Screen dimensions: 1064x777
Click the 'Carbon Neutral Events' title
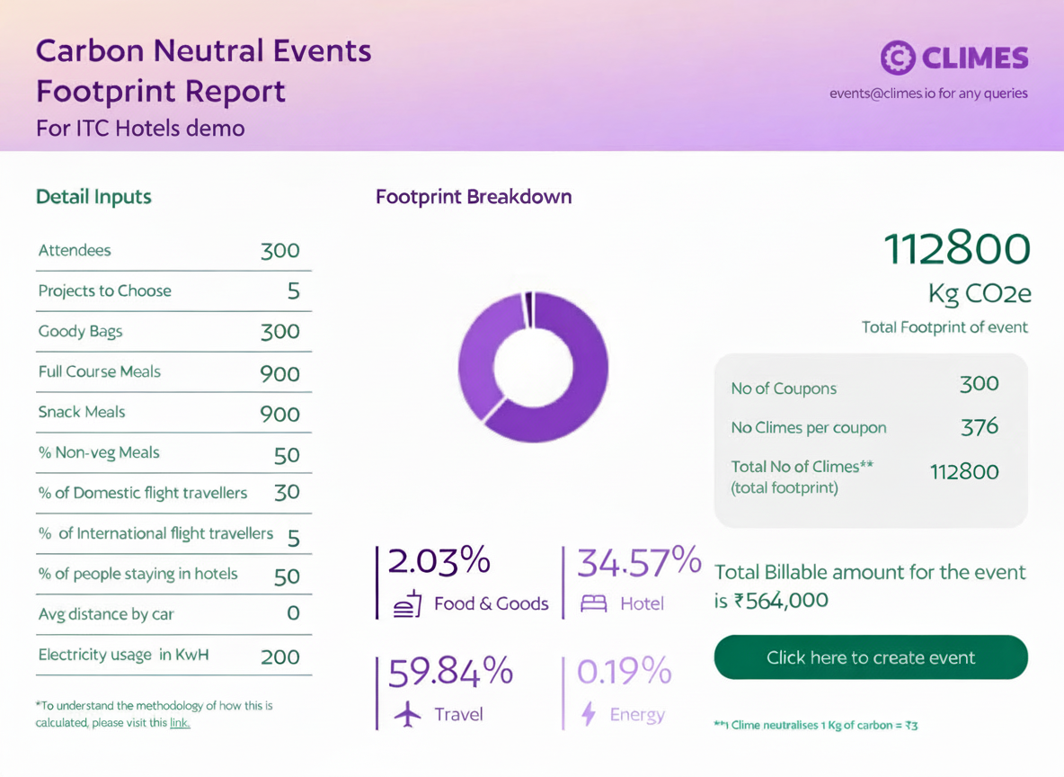[x=204, y=51]
